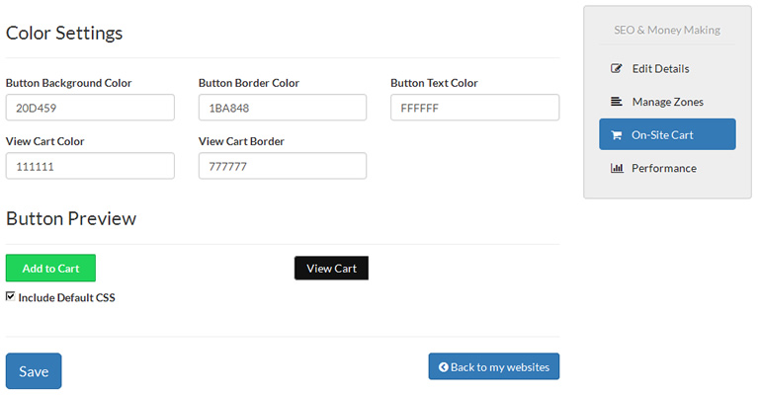Focus the Button Border Color field
Screen dimensions: 758x396
tap(282, 108)
